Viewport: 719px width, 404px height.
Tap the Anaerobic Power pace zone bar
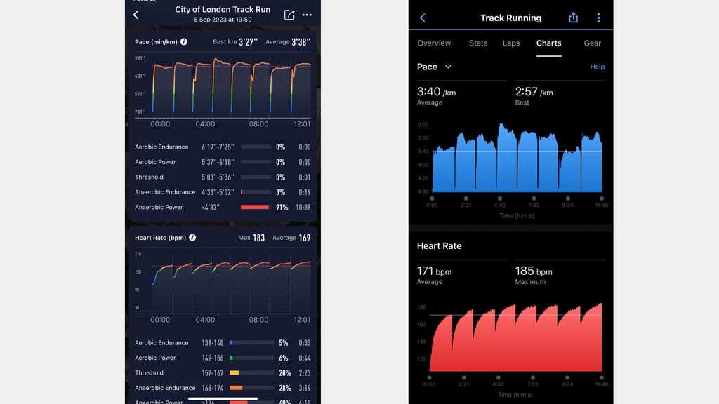point(256,208)
